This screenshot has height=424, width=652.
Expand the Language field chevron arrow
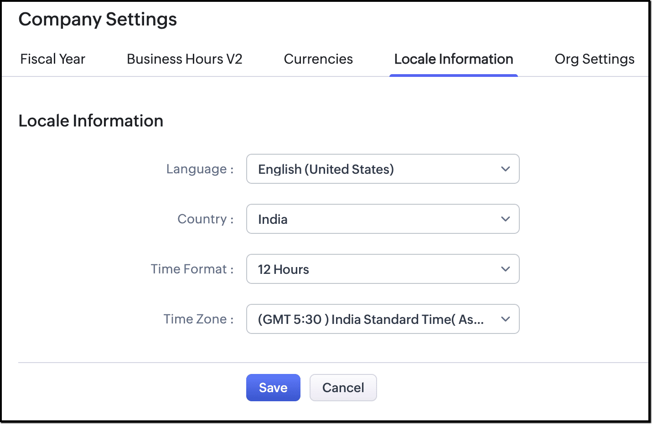505,169
